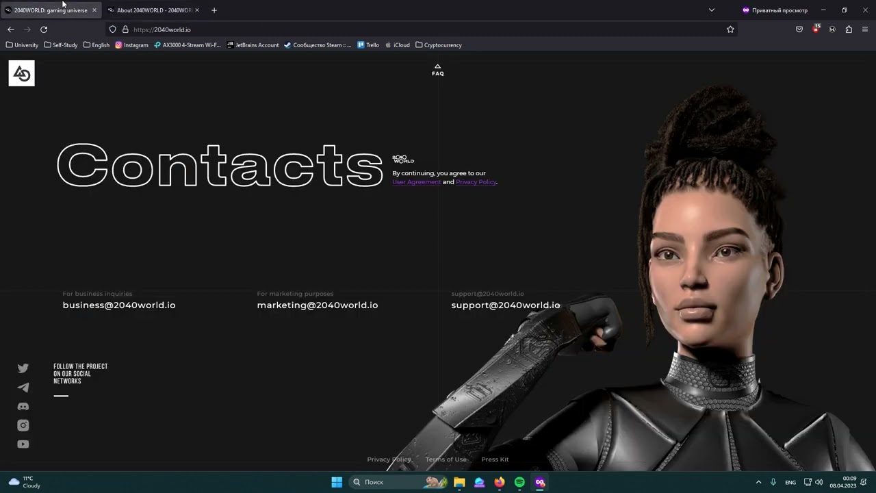Click the site security padlock icon
Viewport: 876px width, 493px height.
(x=125, y=29)
